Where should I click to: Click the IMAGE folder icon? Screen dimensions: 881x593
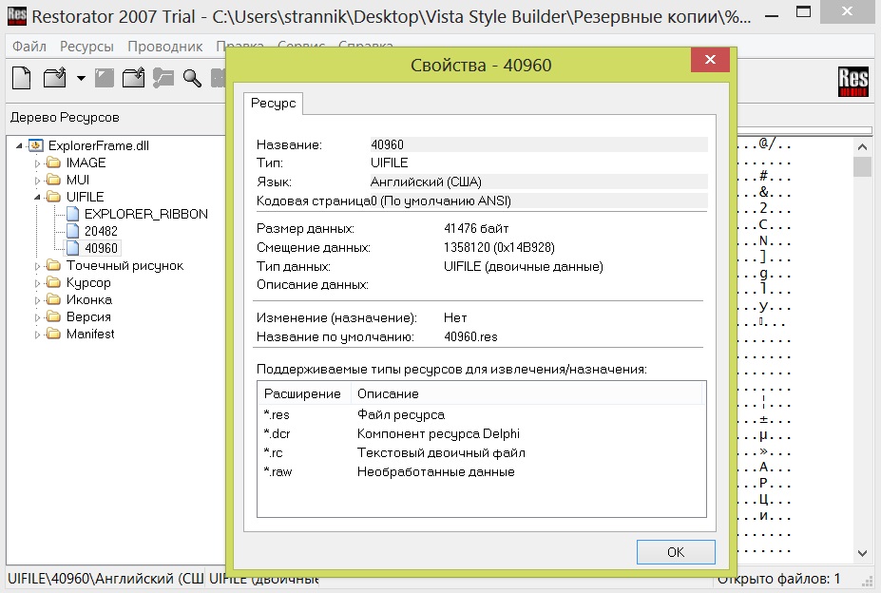53,163
